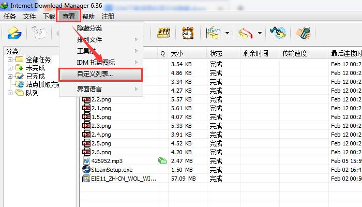Click the 2.47 MB size cell
Viewport: 362px width, 207px height.
(182, 161)
